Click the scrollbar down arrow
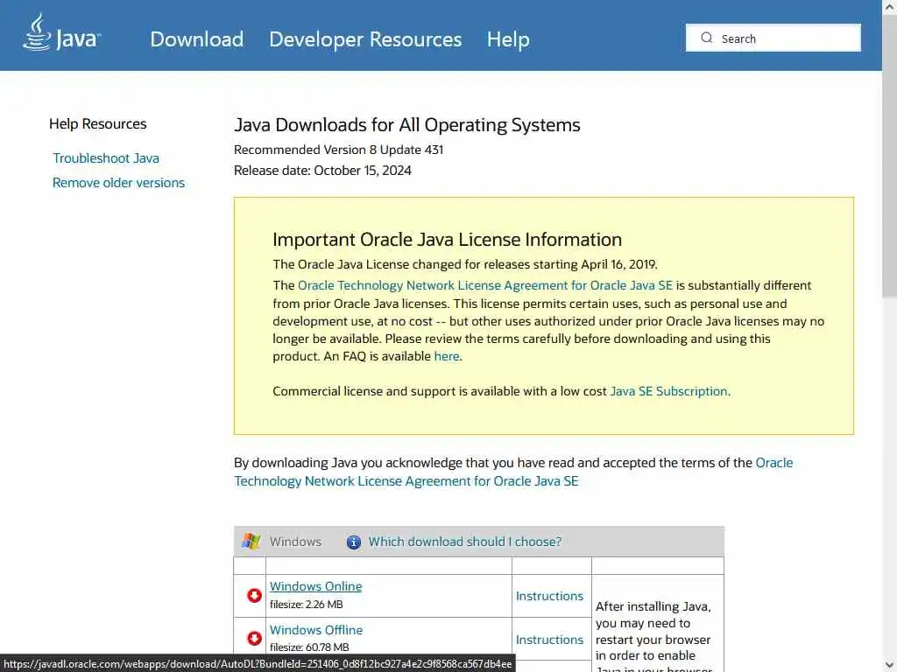Viewport: 897px width, 672px height. click(890, 665)
